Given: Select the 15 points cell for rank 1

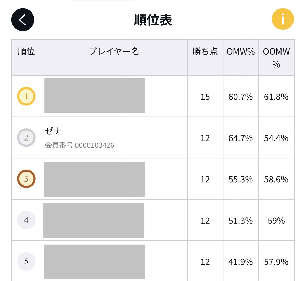Looking at the screenshot, I should pos(205,96).
